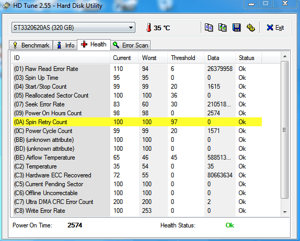This screenshot has height=241, width=300.
Task: Click the green Health Status Ok text
Action: [x=230, y=225]
